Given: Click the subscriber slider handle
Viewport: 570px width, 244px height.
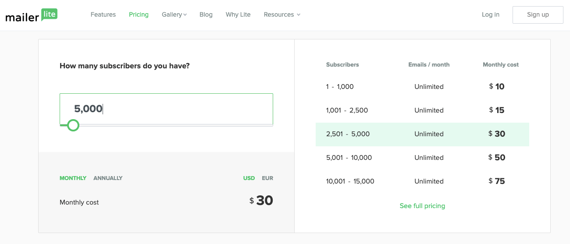Looking at the screenshot, I should pyautogui.click(x=73, y=125).
